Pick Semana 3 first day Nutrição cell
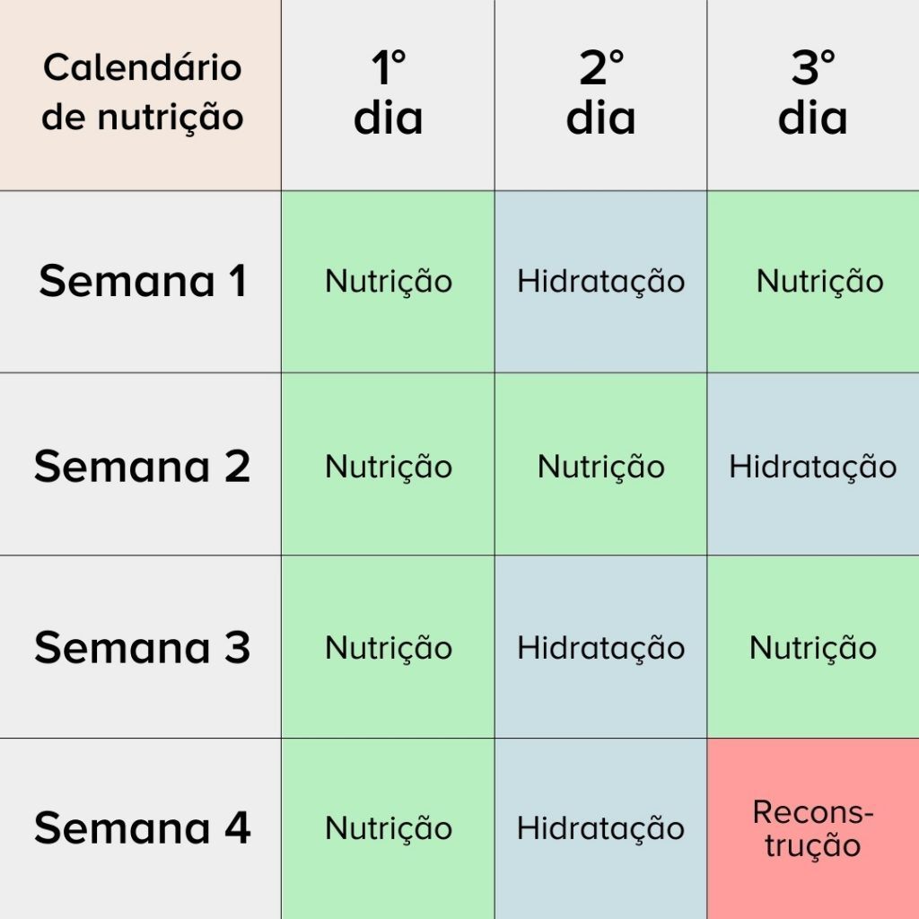Viewport: 919px width, 919px height. pyautogui.click(x=388, y=647)
